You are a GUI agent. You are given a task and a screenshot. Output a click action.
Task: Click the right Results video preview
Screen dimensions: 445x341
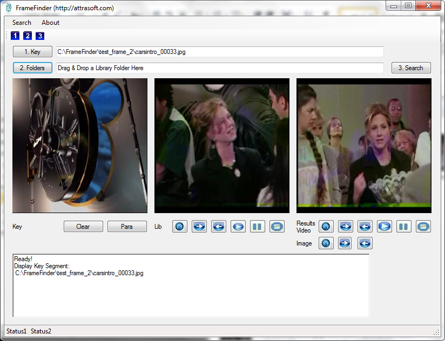click(x=364, y=146)
